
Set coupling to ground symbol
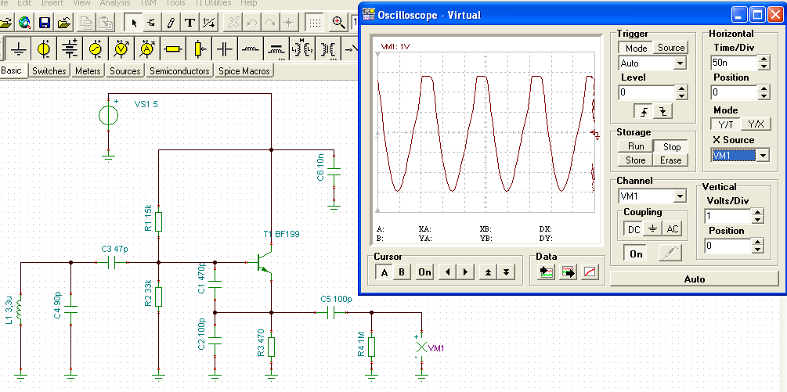pos(652,229)
